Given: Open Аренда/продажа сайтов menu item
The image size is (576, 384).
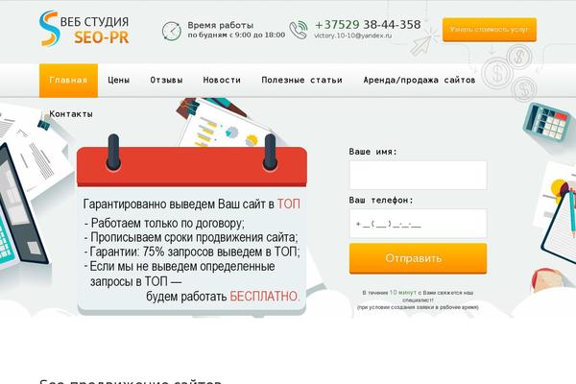Looking at the screenshot, I should click(420, 80).
